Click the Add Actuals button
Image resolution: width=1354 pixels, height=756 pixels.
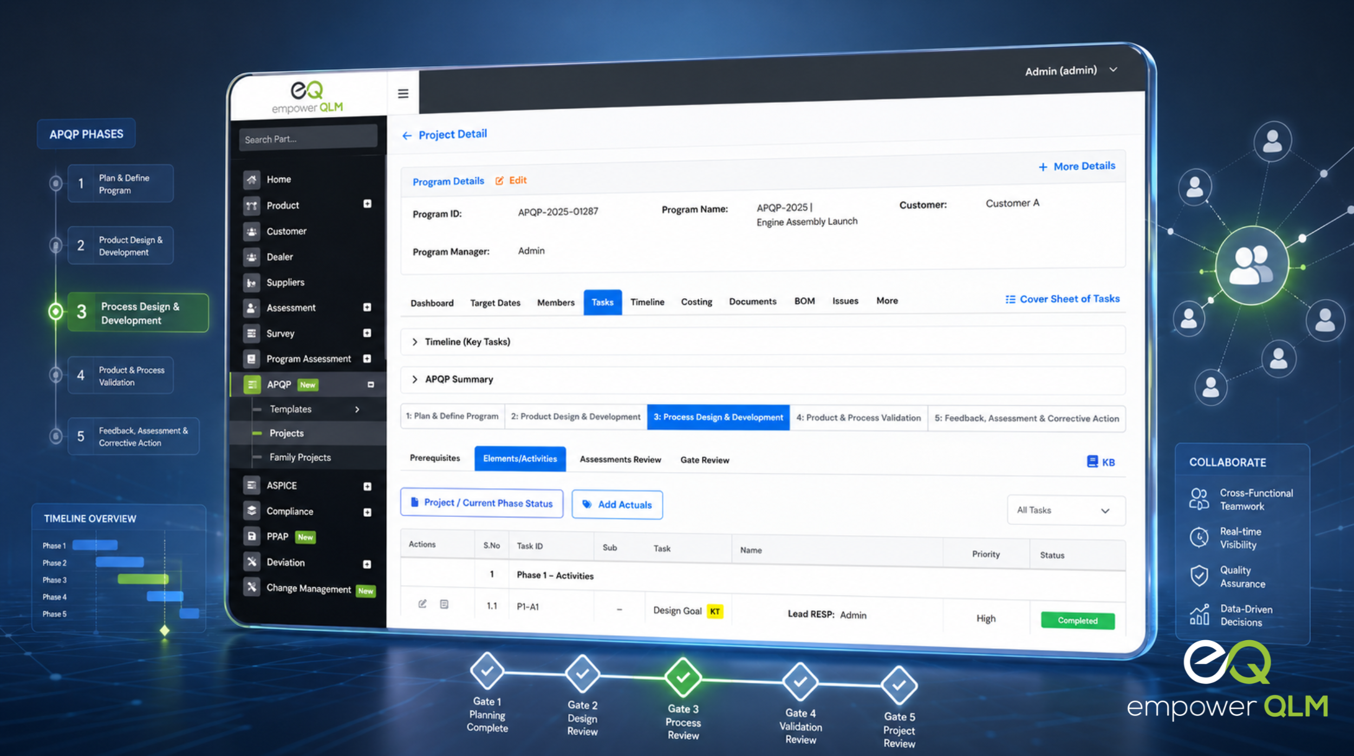pyautogui.click(x=617, y=505)
